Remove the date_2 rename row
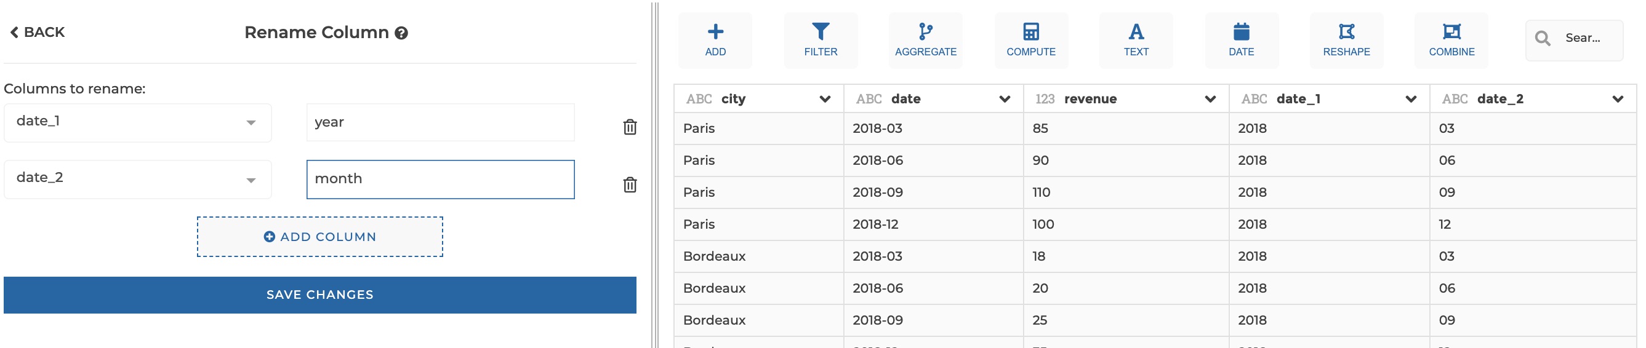Viewport: 1646px width, 348px height. click(630, 184)
